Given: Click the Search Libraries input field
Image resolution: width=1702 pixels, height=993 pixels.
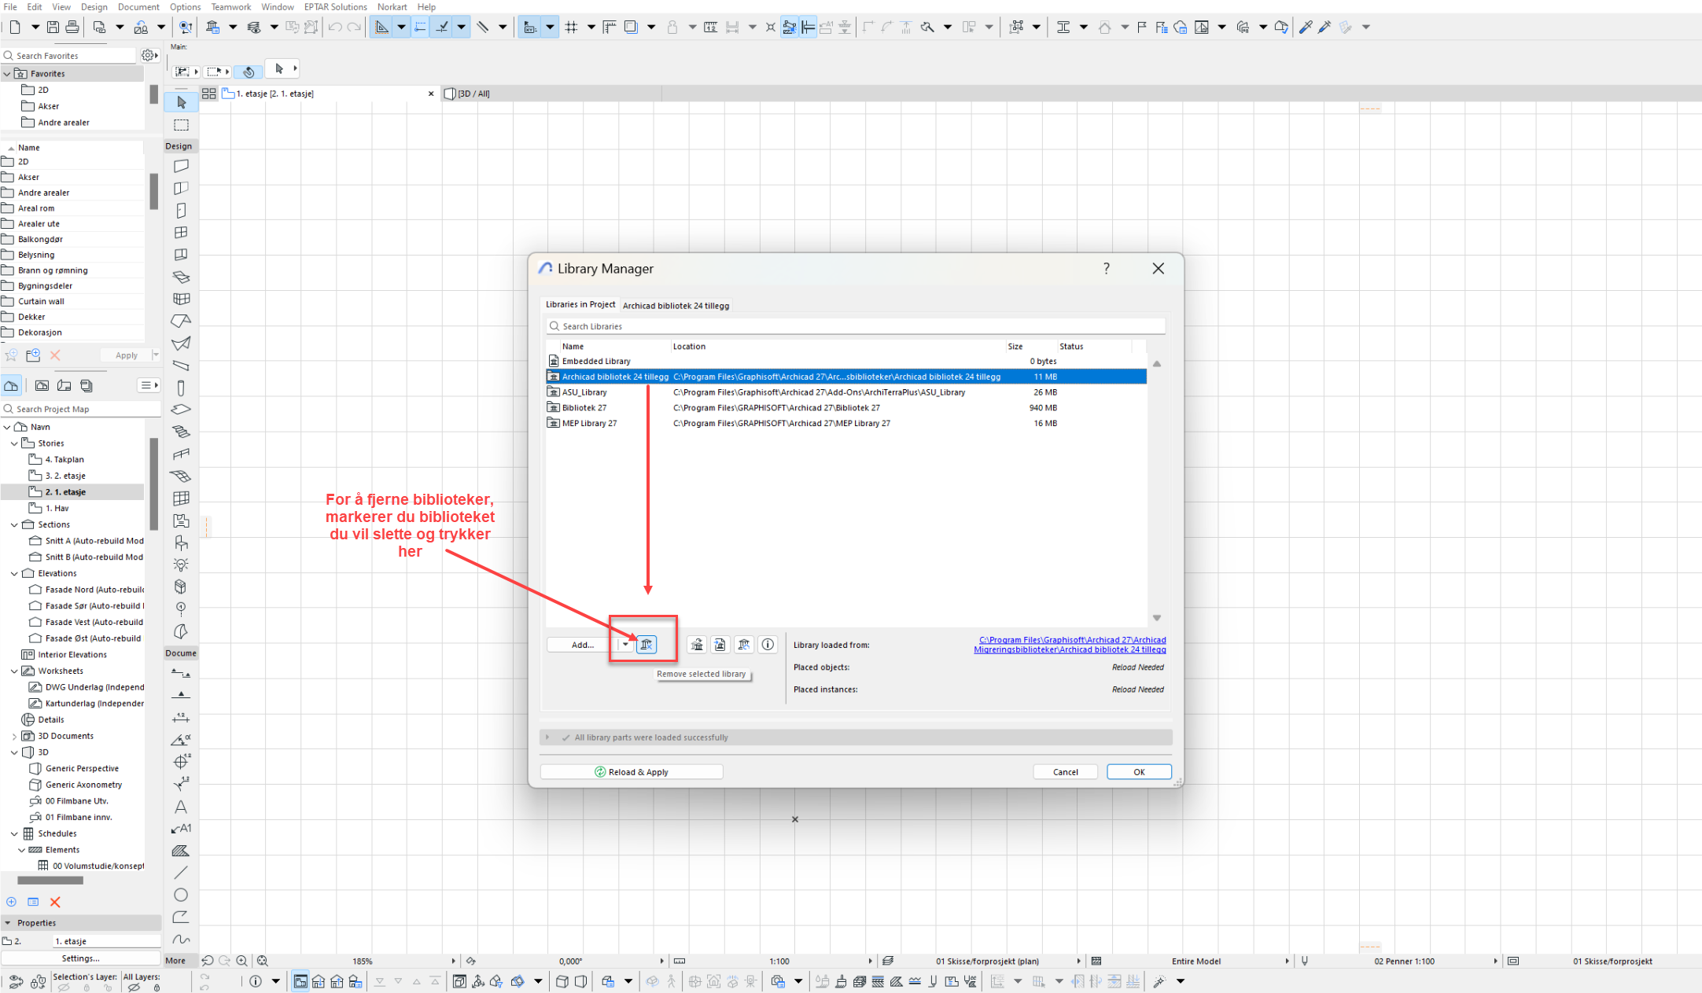Looking at the screenshot, I should 856,326.
